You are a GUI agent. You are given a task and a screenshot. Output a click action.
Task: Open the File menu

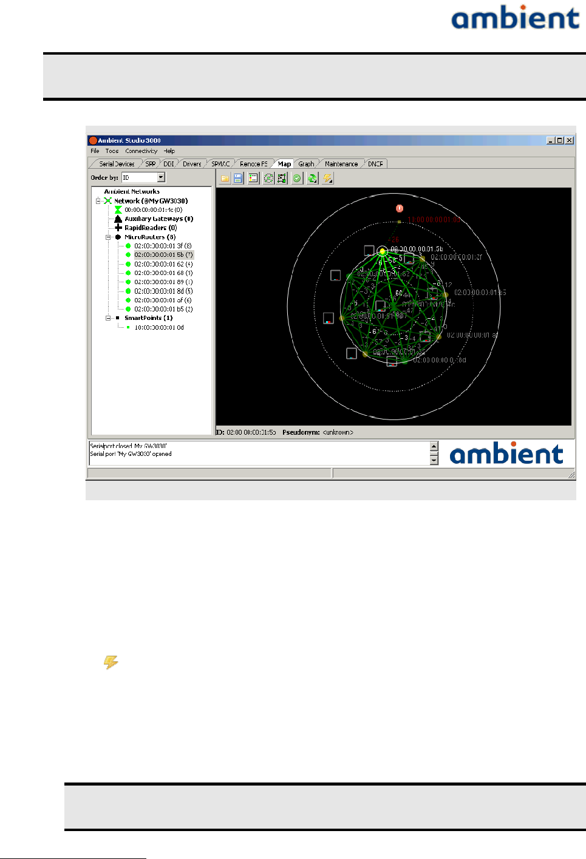pyautogui.click(x=95, y=151)
